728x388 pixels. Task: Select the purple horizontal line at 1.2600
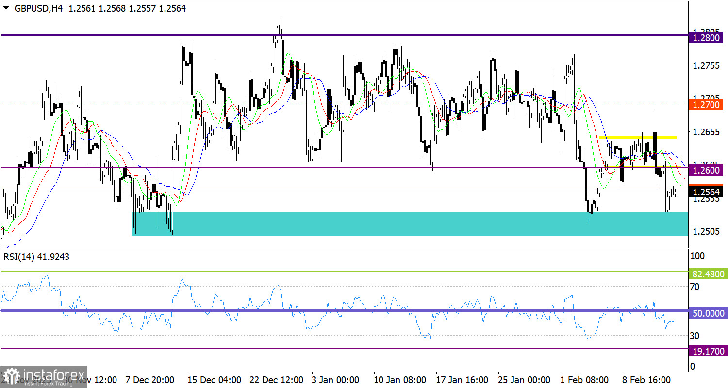pyautogui.click(x=344, y=167)
